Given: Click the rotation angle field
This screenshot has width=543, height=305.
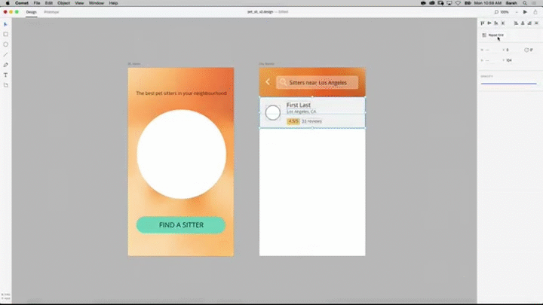Looking at the screenshot, I should (530, 50).
